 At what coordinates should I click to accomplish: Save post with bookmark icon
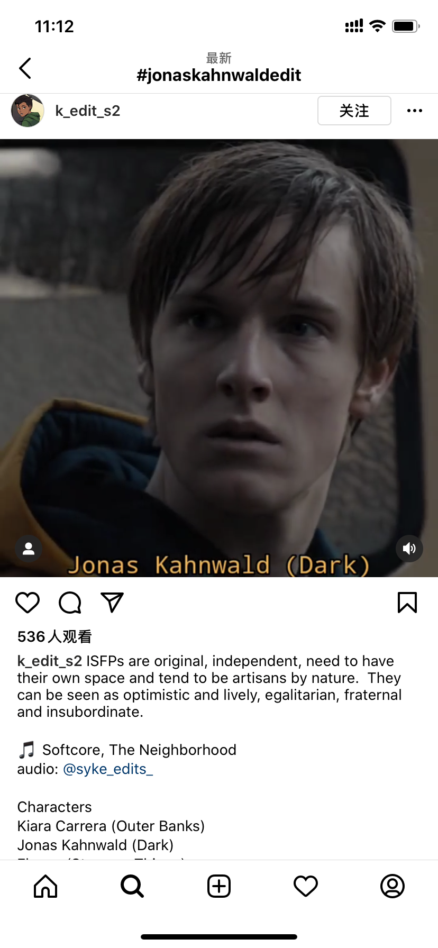click(x=407, y=603)
